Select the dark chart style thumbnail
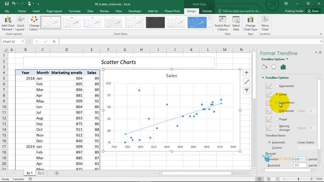The height and width of the screenshot is (182, 324). pos(155,22)
